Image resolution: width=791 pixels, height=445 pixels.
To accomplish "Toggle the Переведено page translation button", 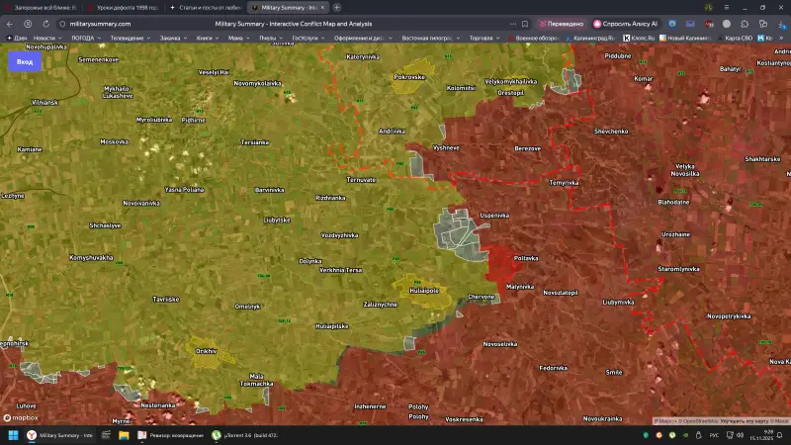I will tap(561, 23).
